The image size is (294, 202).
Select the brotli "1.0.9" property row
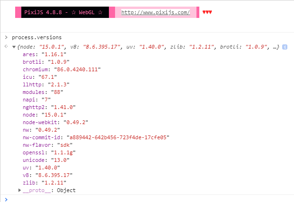(x=46, y=62)
